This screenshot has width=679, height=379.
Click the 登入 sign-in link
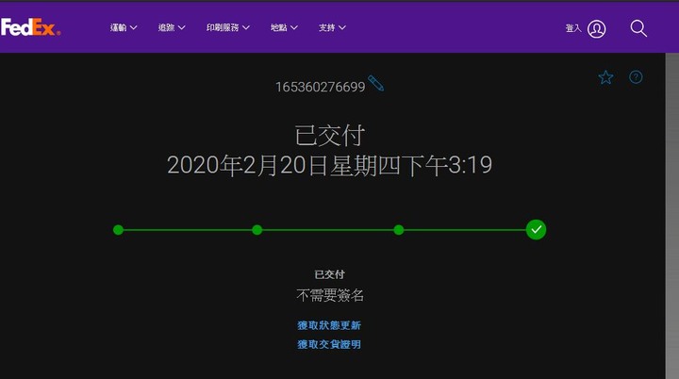[573, 28]
